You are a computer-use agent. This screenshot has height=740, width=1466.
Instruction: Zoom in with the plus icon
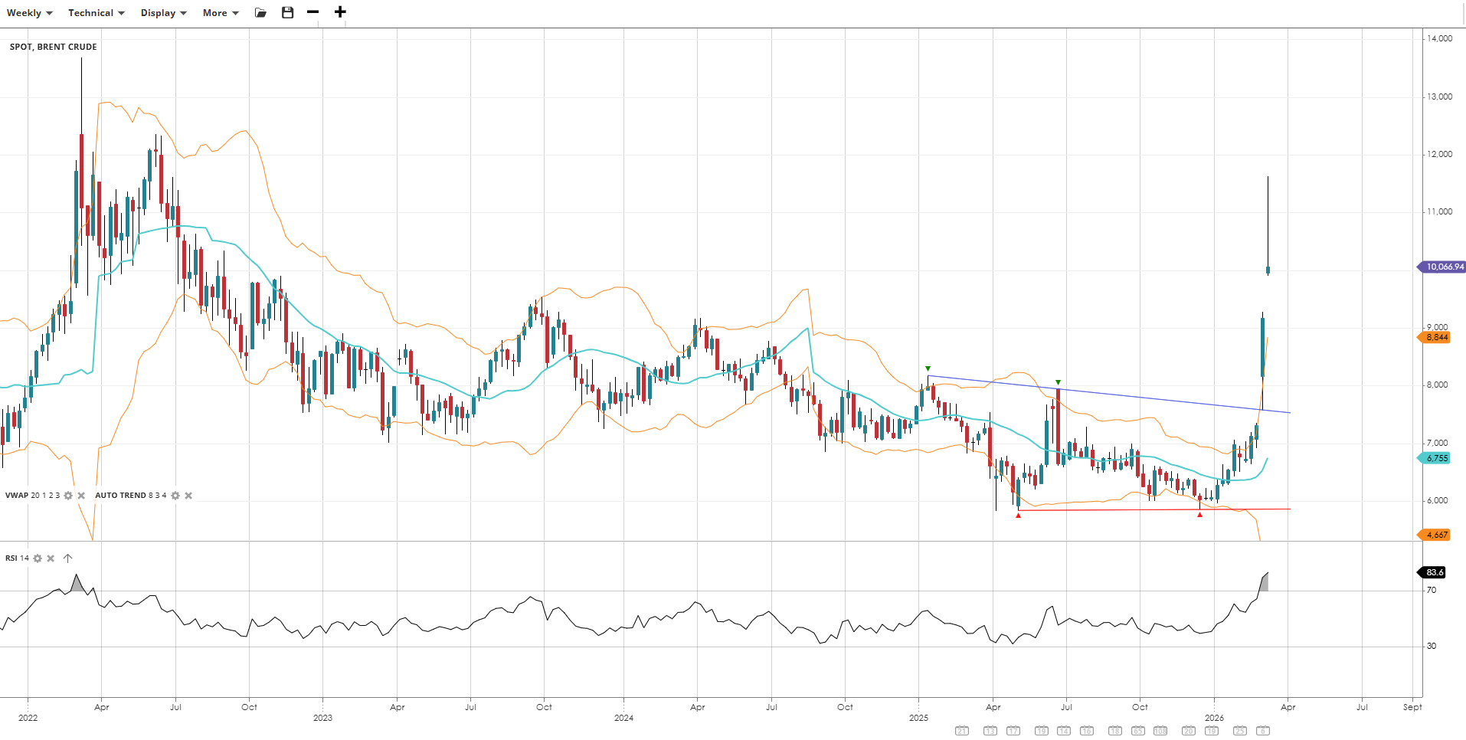(x=340, y=12)
